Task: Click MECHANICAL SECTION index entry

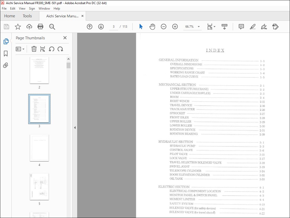Action: tap(177, 85)
